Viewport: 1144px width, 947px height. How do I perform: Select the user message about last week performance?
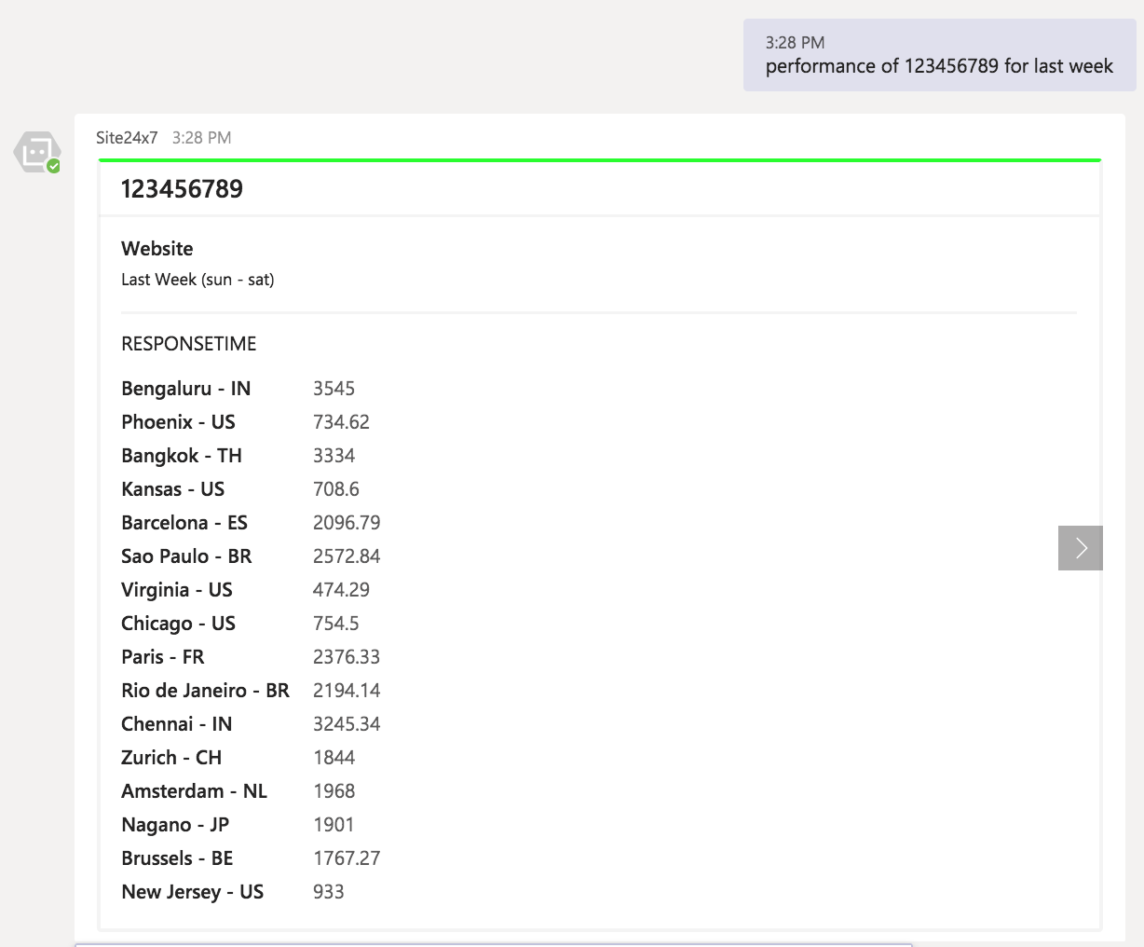(x=938, y=66)
